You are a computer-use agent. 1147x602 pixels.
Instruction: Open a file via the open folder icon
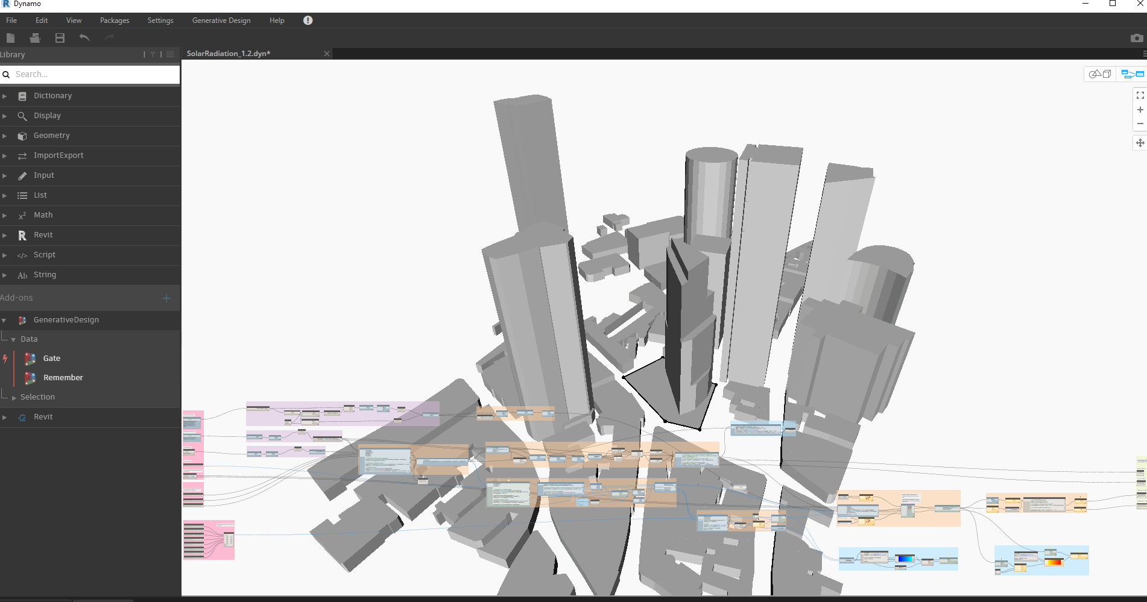[35, 37]
